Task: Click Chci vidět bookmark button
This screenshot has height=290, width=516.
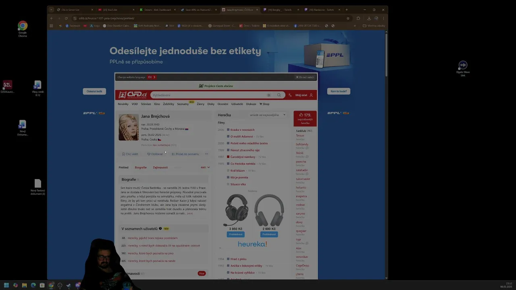Action: tap(130, 154)
